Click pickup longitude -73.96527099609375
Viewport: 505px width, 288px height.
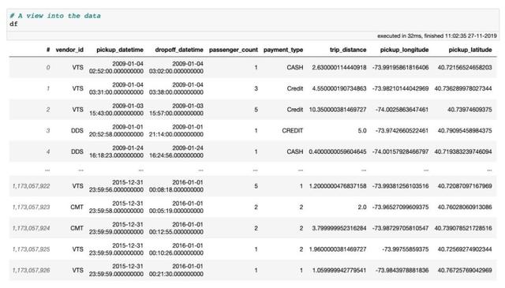[x=400, y=207]
